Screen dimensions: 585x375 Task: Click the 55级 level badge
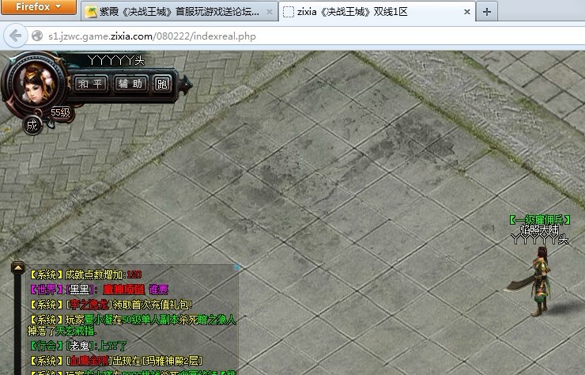click(60, 112)
